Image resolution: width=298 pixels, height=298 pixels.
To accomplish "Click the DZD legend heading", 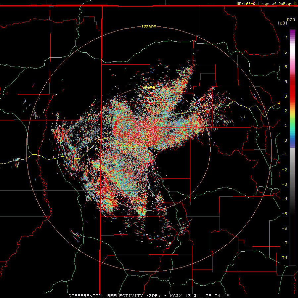I will click(291, 20).
